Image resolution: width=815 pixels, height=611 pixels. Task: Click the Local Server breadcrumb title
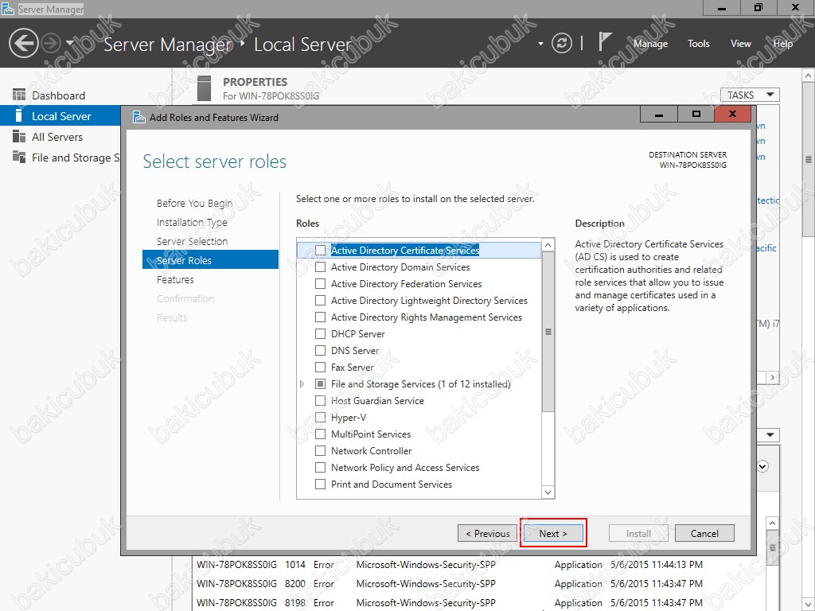[302, 45]
